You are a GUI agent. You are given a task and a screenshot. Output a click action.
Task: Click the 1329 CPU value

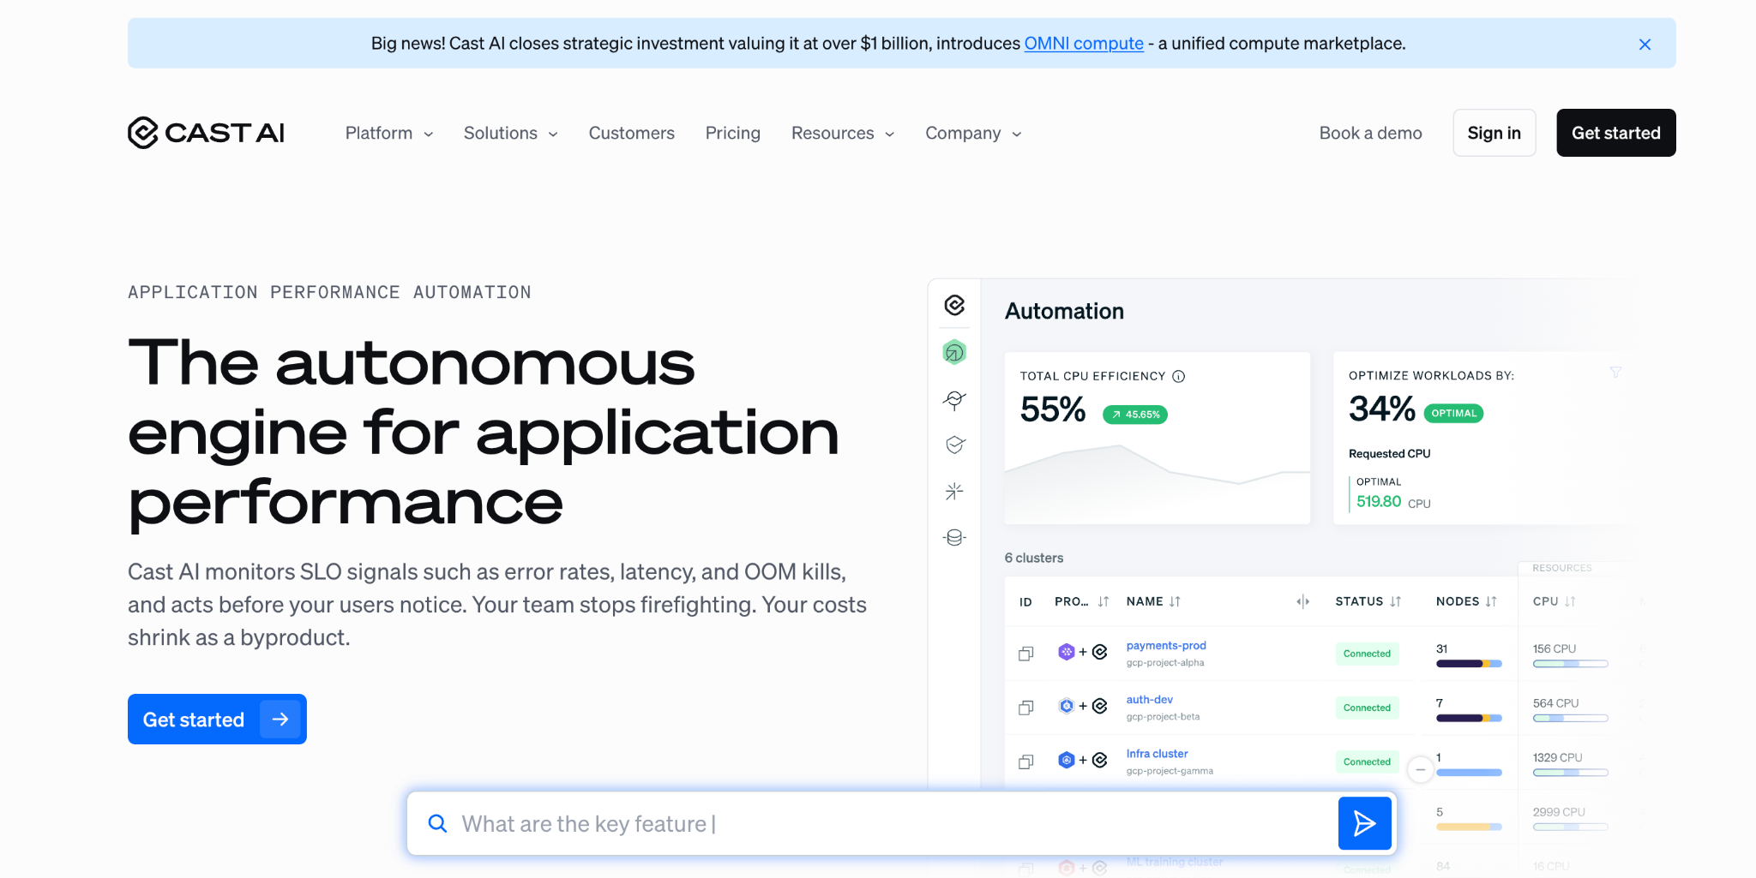pos(1557,757)
